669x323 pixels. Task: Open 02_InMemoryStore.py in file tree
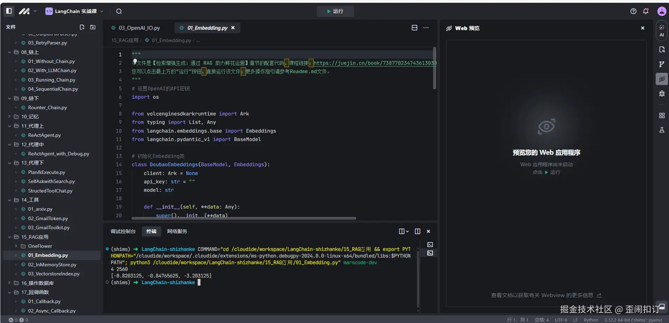[x=52, y=265]
